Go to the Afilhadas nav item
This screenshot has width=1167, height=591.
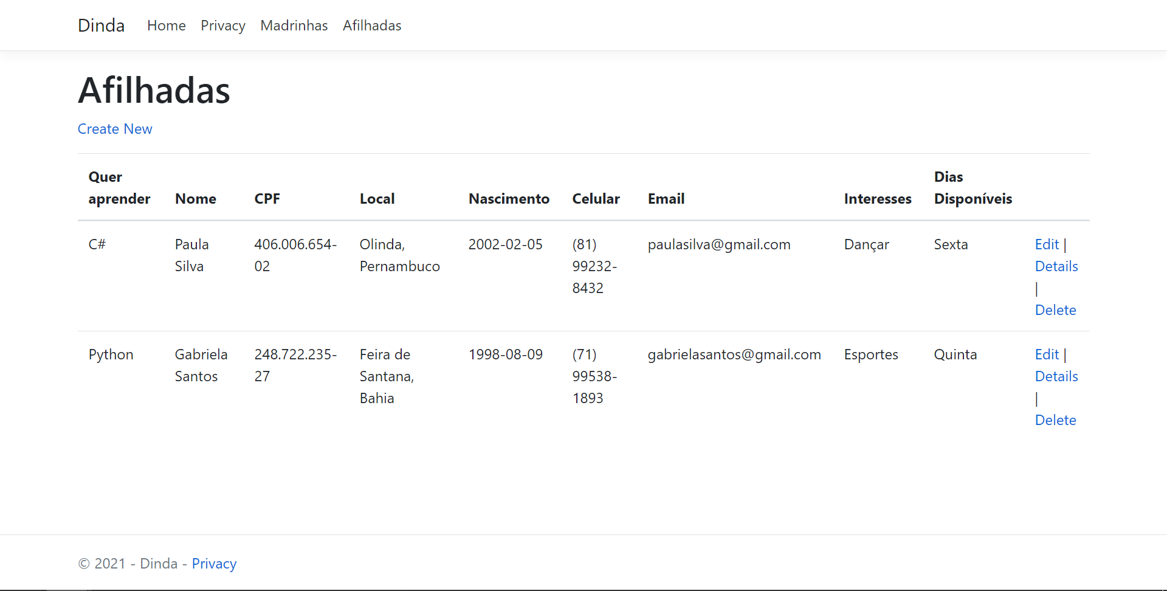372,26
